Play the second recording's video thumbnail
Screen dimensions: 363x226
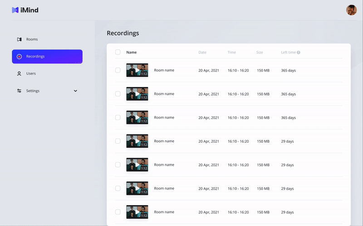click(x=137, y=94)
